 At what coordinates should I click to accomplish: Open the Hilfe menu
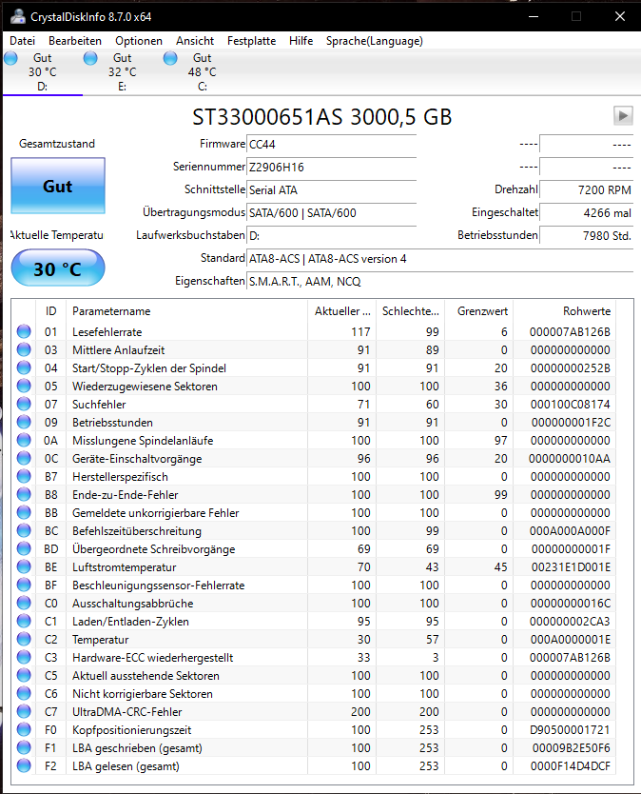point(301,41)
